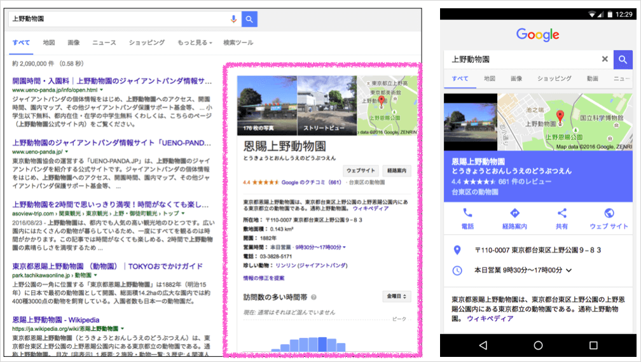
Task: Open dropdown arrow beside www.ueno-panda.jp/info/open.html
Action: (101, 90)
